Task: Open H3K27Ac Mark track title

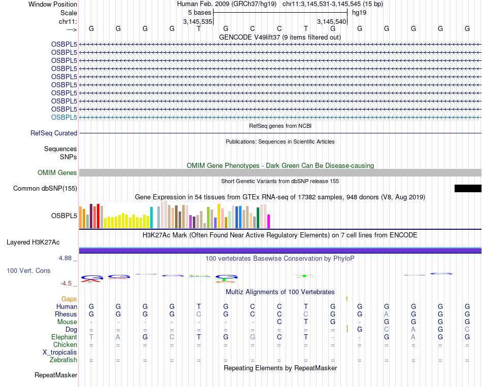Action: pos(280,235)
